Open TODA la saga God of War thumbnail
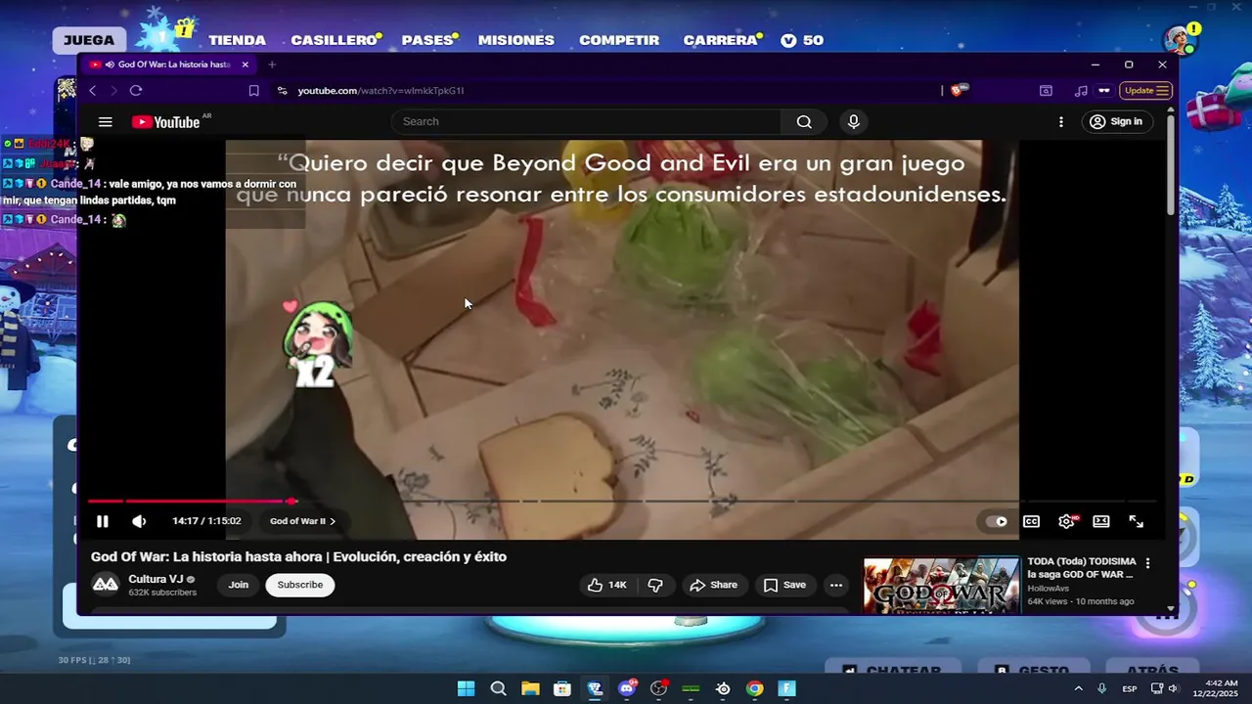 941,585
